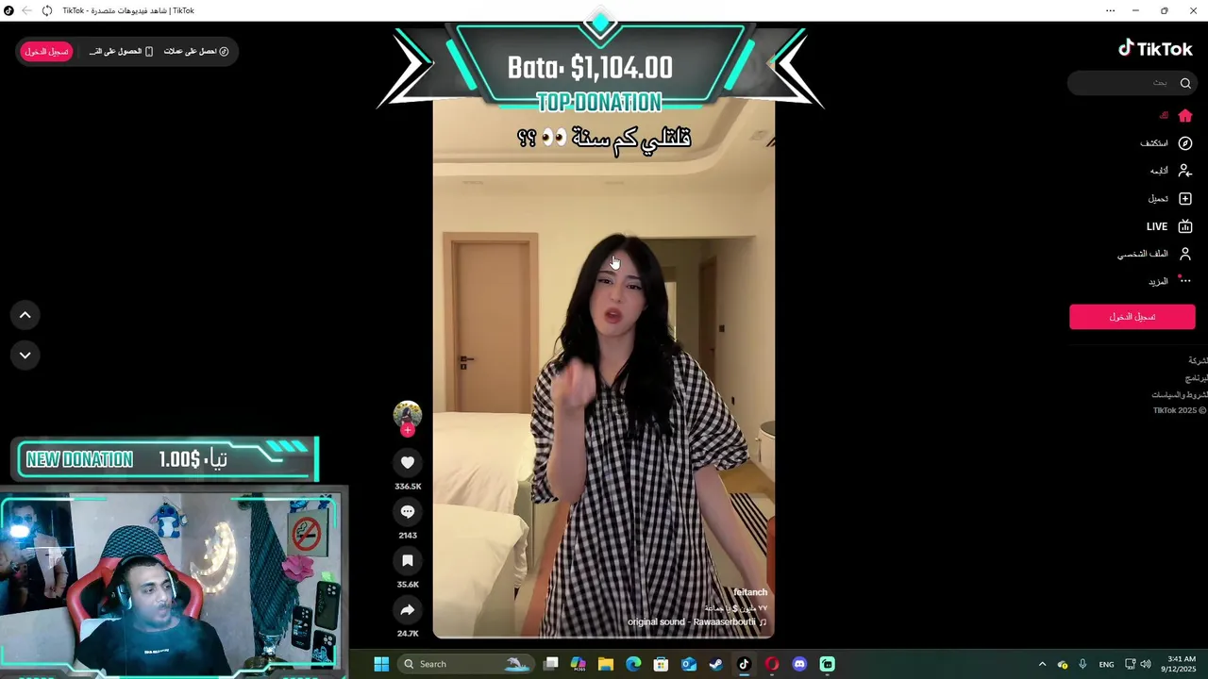Image resolution: width=1208 pixels, height=679 pixels.
Task: Follow creator with red plus badge
Action: pos(408,430)
